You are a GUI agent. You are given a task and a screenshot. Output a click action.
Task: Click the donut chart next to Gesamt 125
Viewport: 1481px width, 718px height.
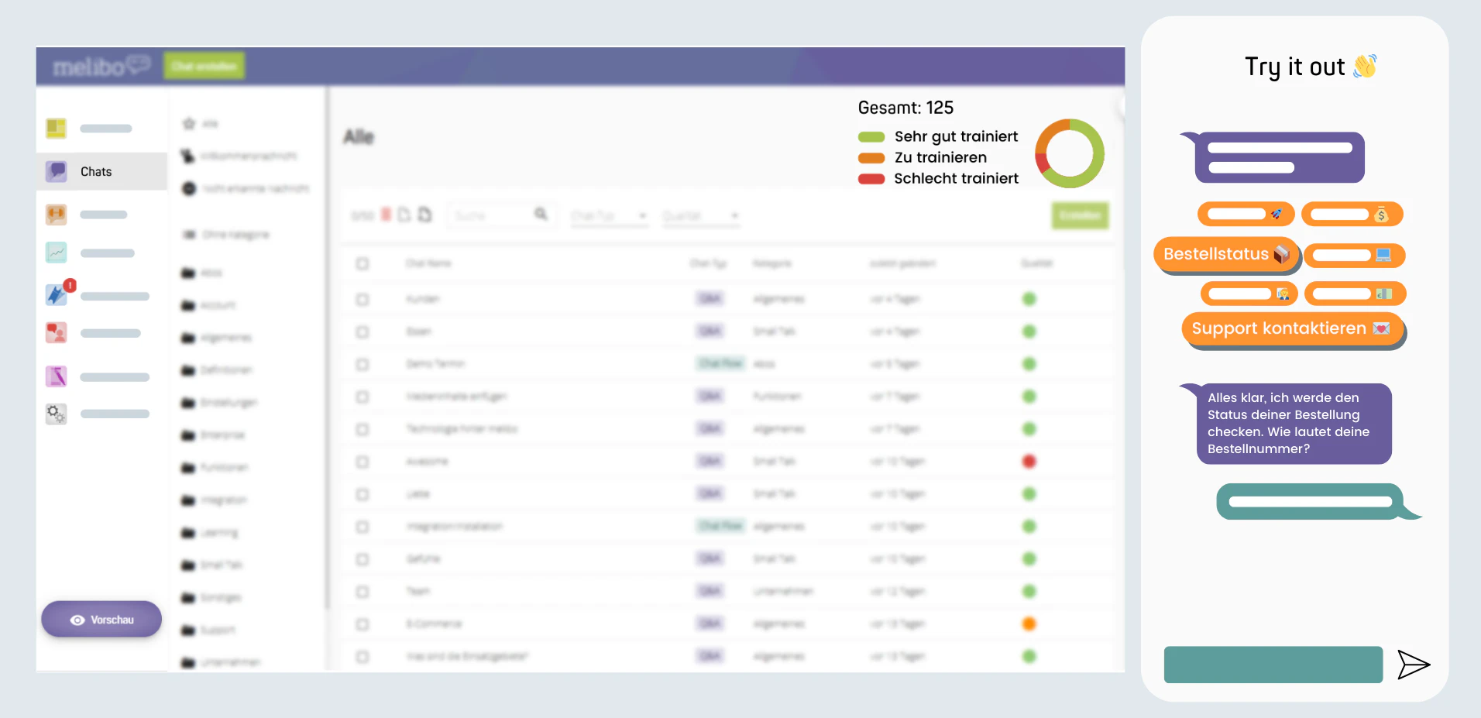pos(1069,153)
